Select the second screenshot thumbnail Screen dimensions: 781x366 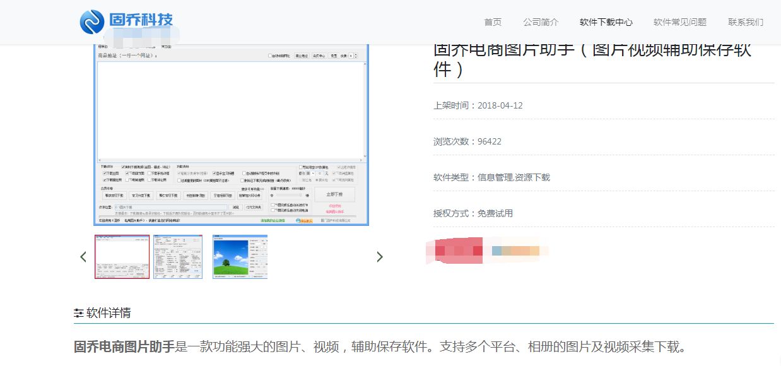coord(177,256)
